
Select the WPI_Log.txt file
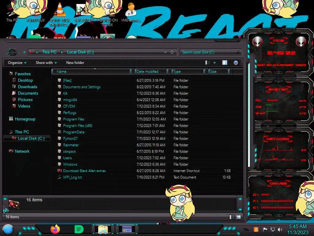click(x=72, y=177)
